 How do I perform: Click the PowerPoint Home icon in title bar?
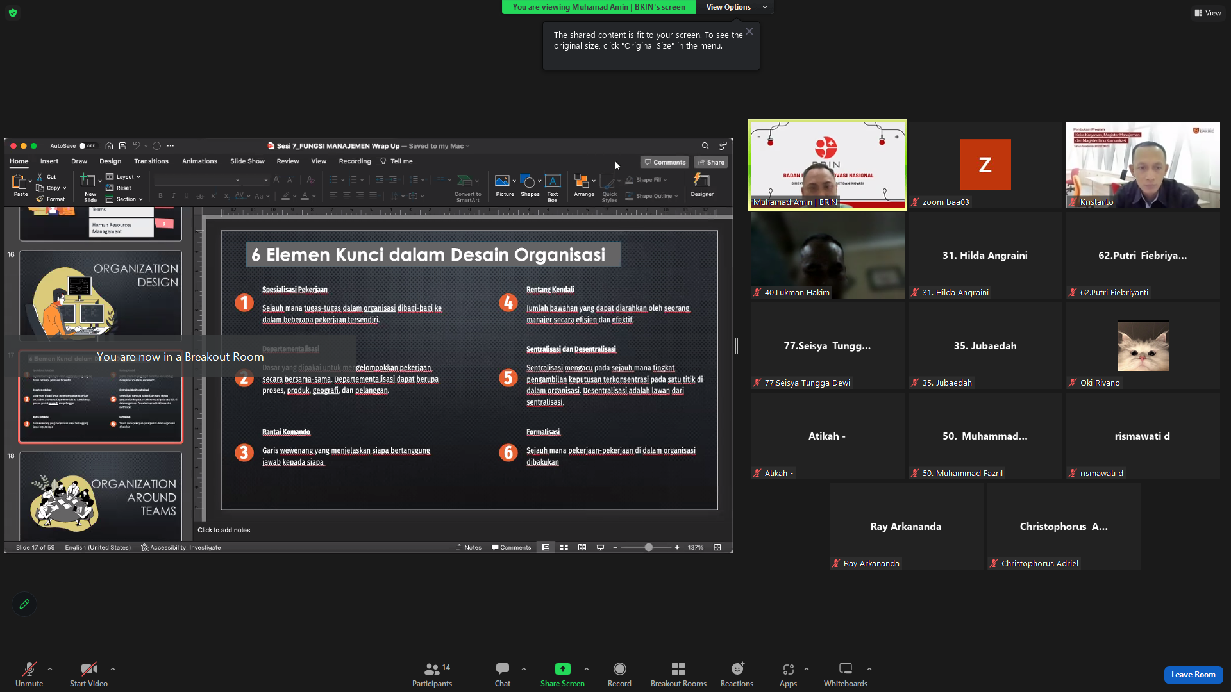[x=109, y=146]
